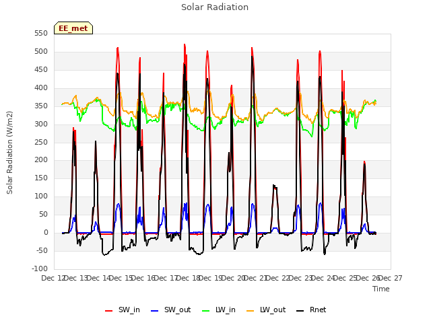Select the Rnet legend label

(318, 310)
